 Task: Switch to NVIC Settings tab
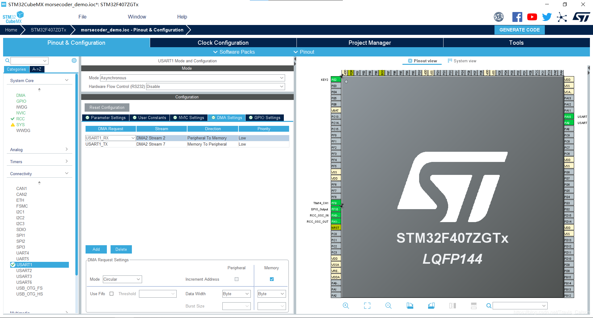pyautogui.click(x=188, y=118)
